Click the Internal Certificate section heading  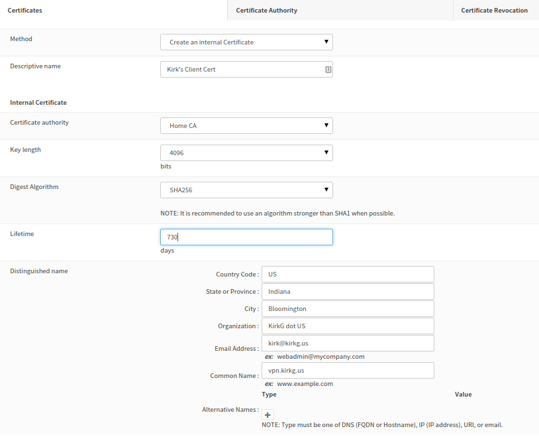[x=38, y=103]
